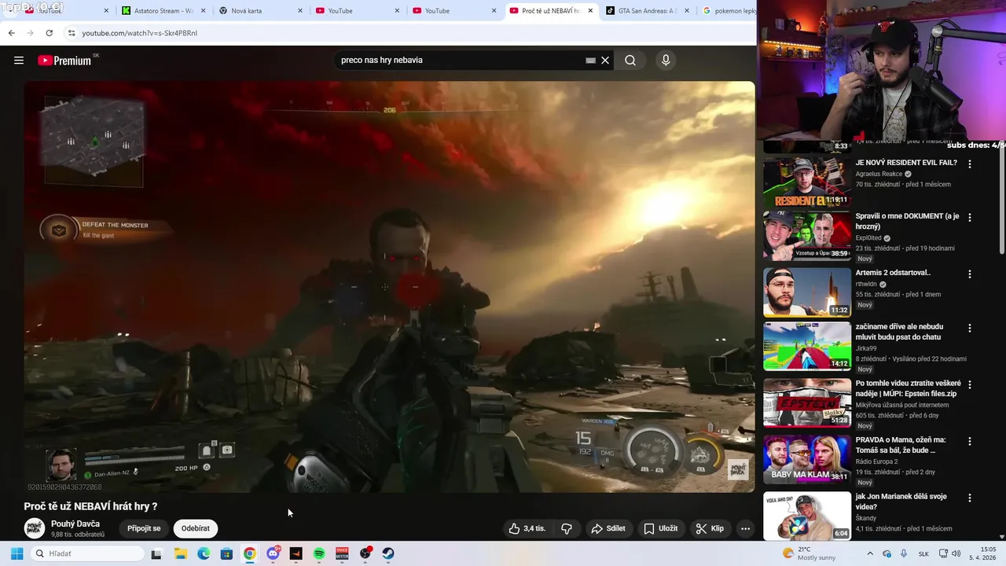Open Discord from the taskbar
Image resolution: width=1006 pixels, height=566 pixels.
point(273,553)
